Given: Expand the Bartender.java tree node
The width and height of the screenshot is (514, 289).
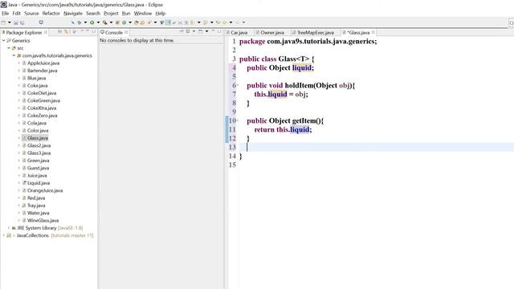Looking at the screenshot, I should coord(19,71).
